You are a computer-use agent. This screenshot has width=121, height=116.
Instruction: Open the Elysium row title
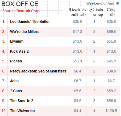pos(17,41)
